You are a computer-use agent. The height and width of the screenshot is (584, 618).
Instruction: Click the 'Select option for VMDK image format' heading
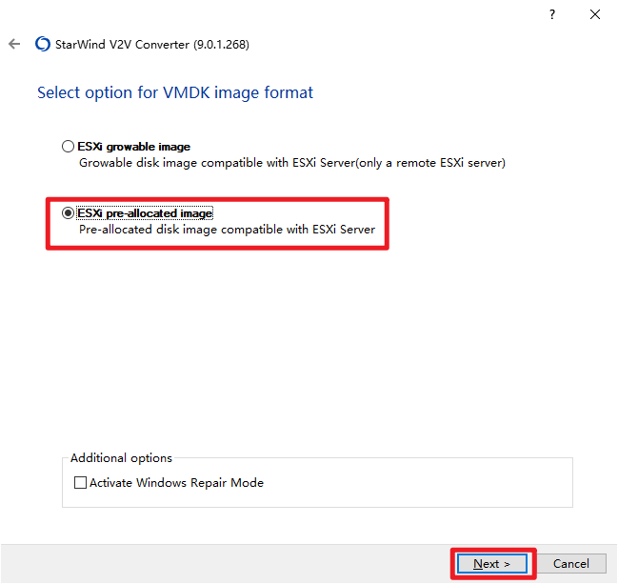click(x=175, y=93)
